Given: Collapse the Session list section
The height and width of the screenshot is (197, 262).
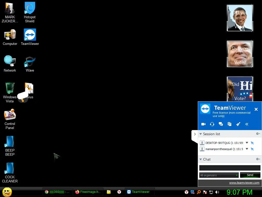Looking at the screenshot, I should (201, 134).
